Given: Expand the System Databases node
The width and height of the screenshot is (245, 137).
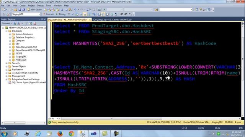Looking at the screenshot, I should (x=10, y=34).
